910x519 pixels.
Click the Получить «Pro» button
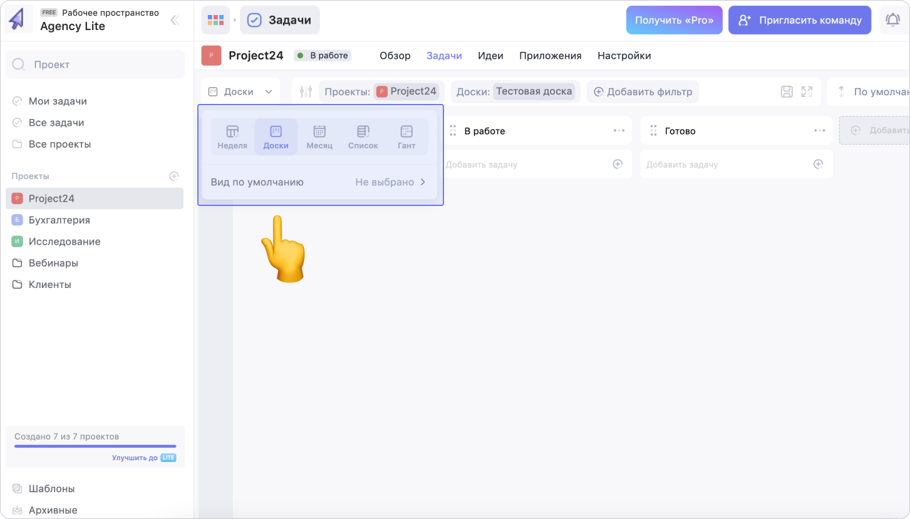coord(674,20)
